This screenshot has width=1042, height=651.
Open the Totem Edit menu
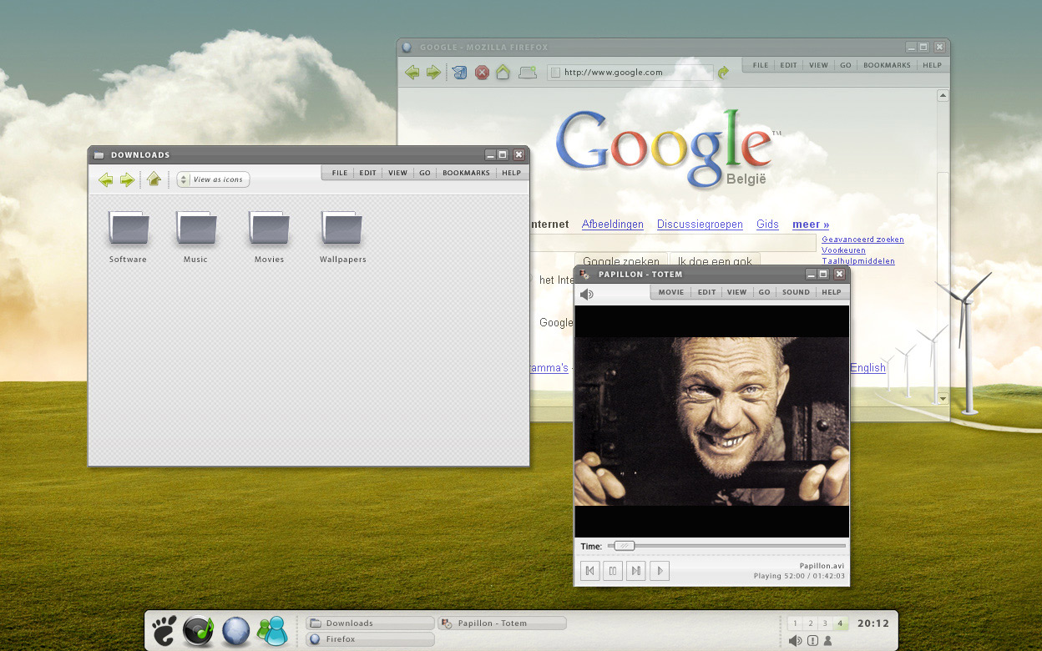pos(707,292)
